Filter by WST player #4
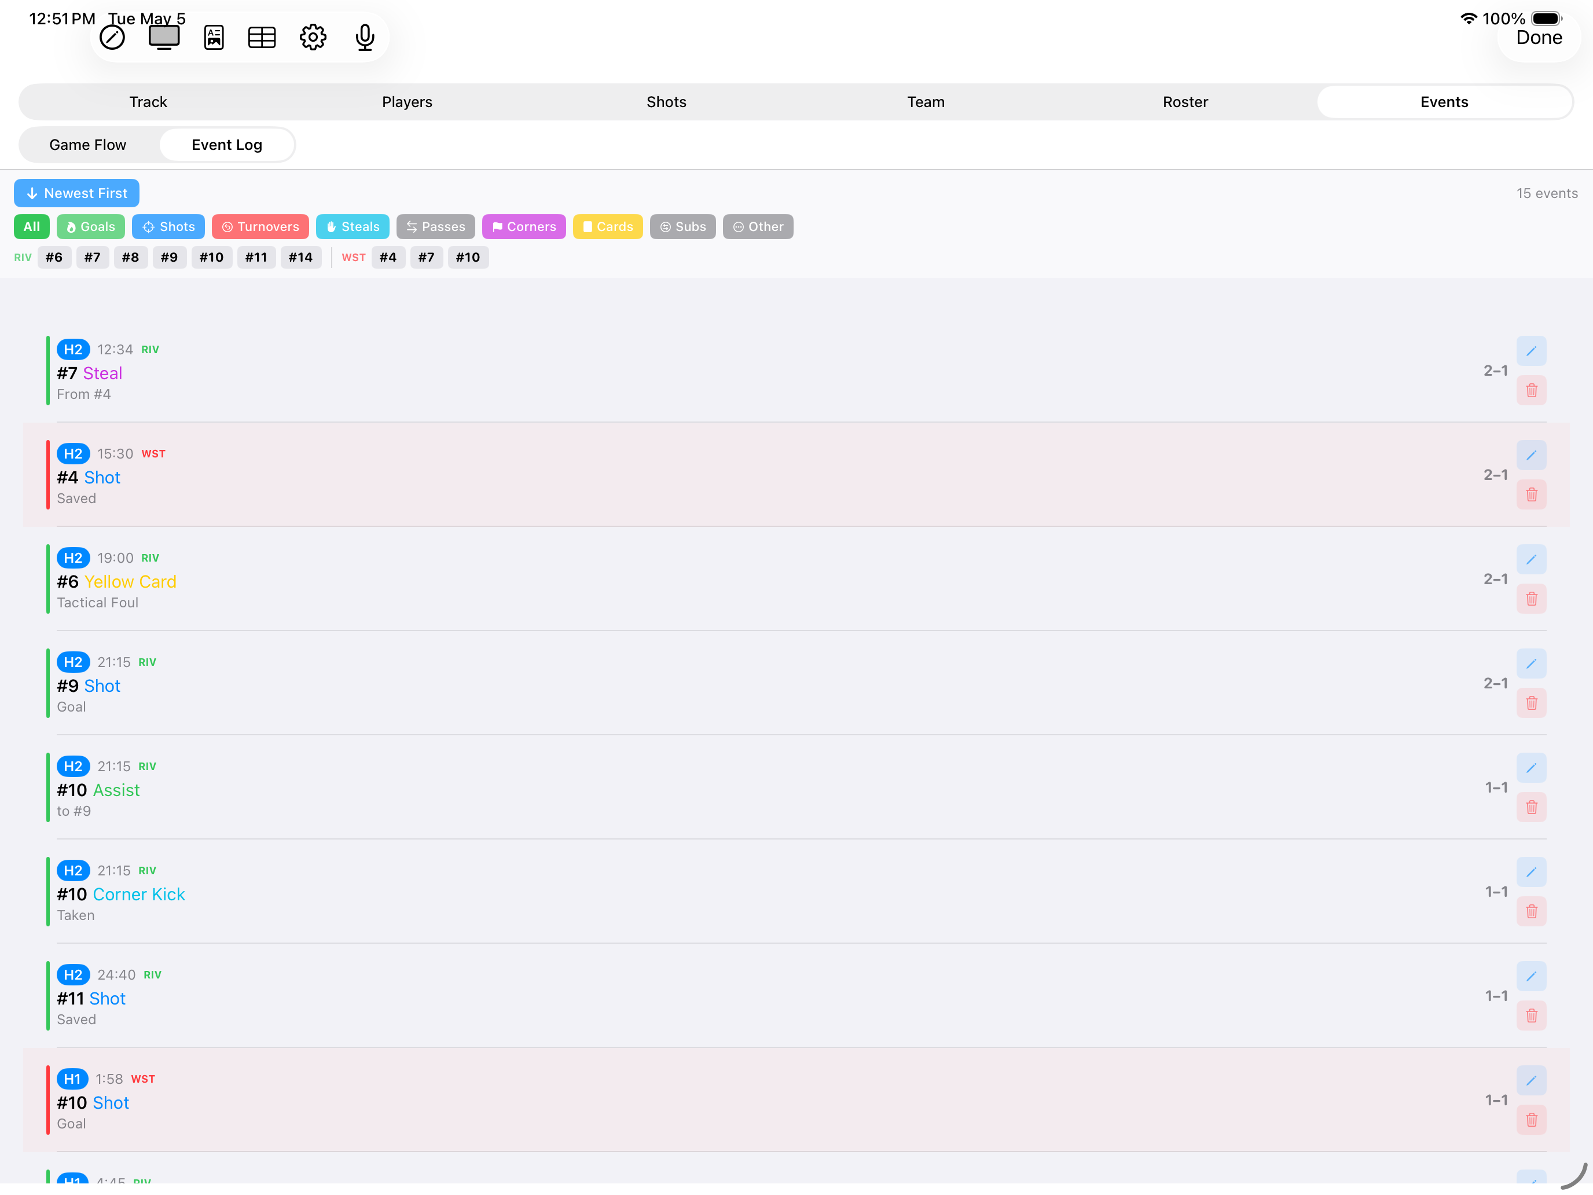Image resolution: width=1593 pixels, height=1195 pixels. pos(388,258)
